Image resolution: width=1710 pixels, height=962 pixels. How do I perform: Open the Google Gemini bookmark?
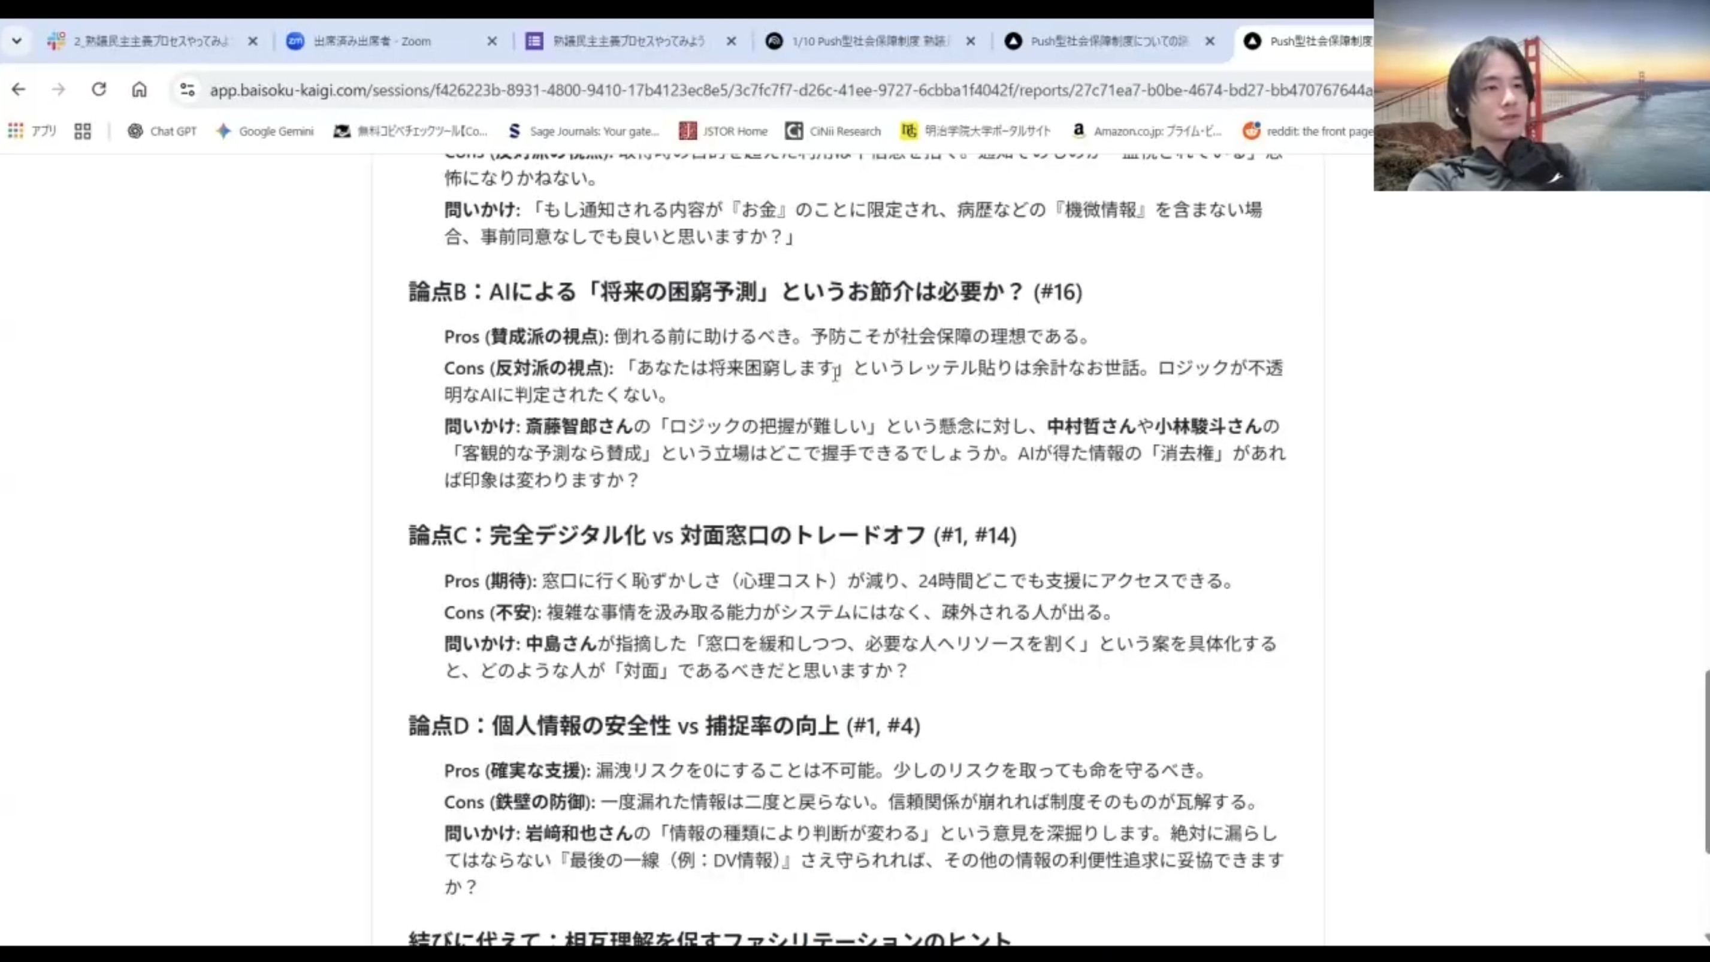pyautogui.click(x=264, y=131)
